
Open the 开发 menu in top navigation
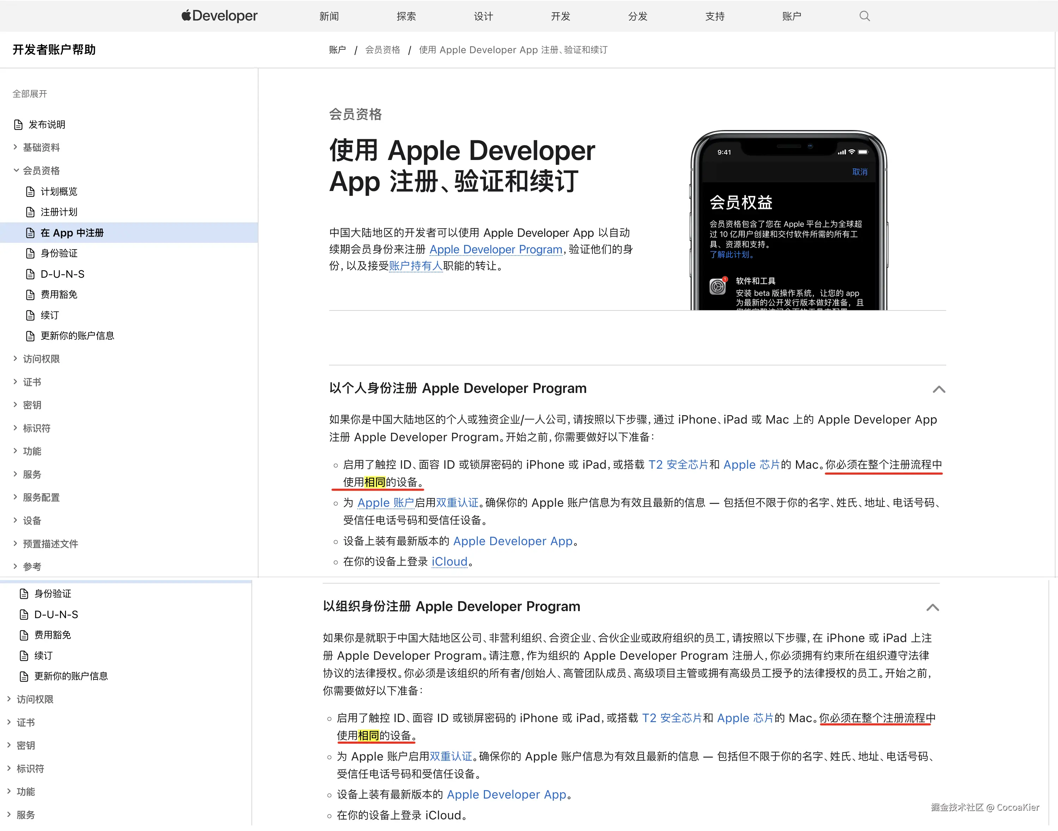point(560,16)
